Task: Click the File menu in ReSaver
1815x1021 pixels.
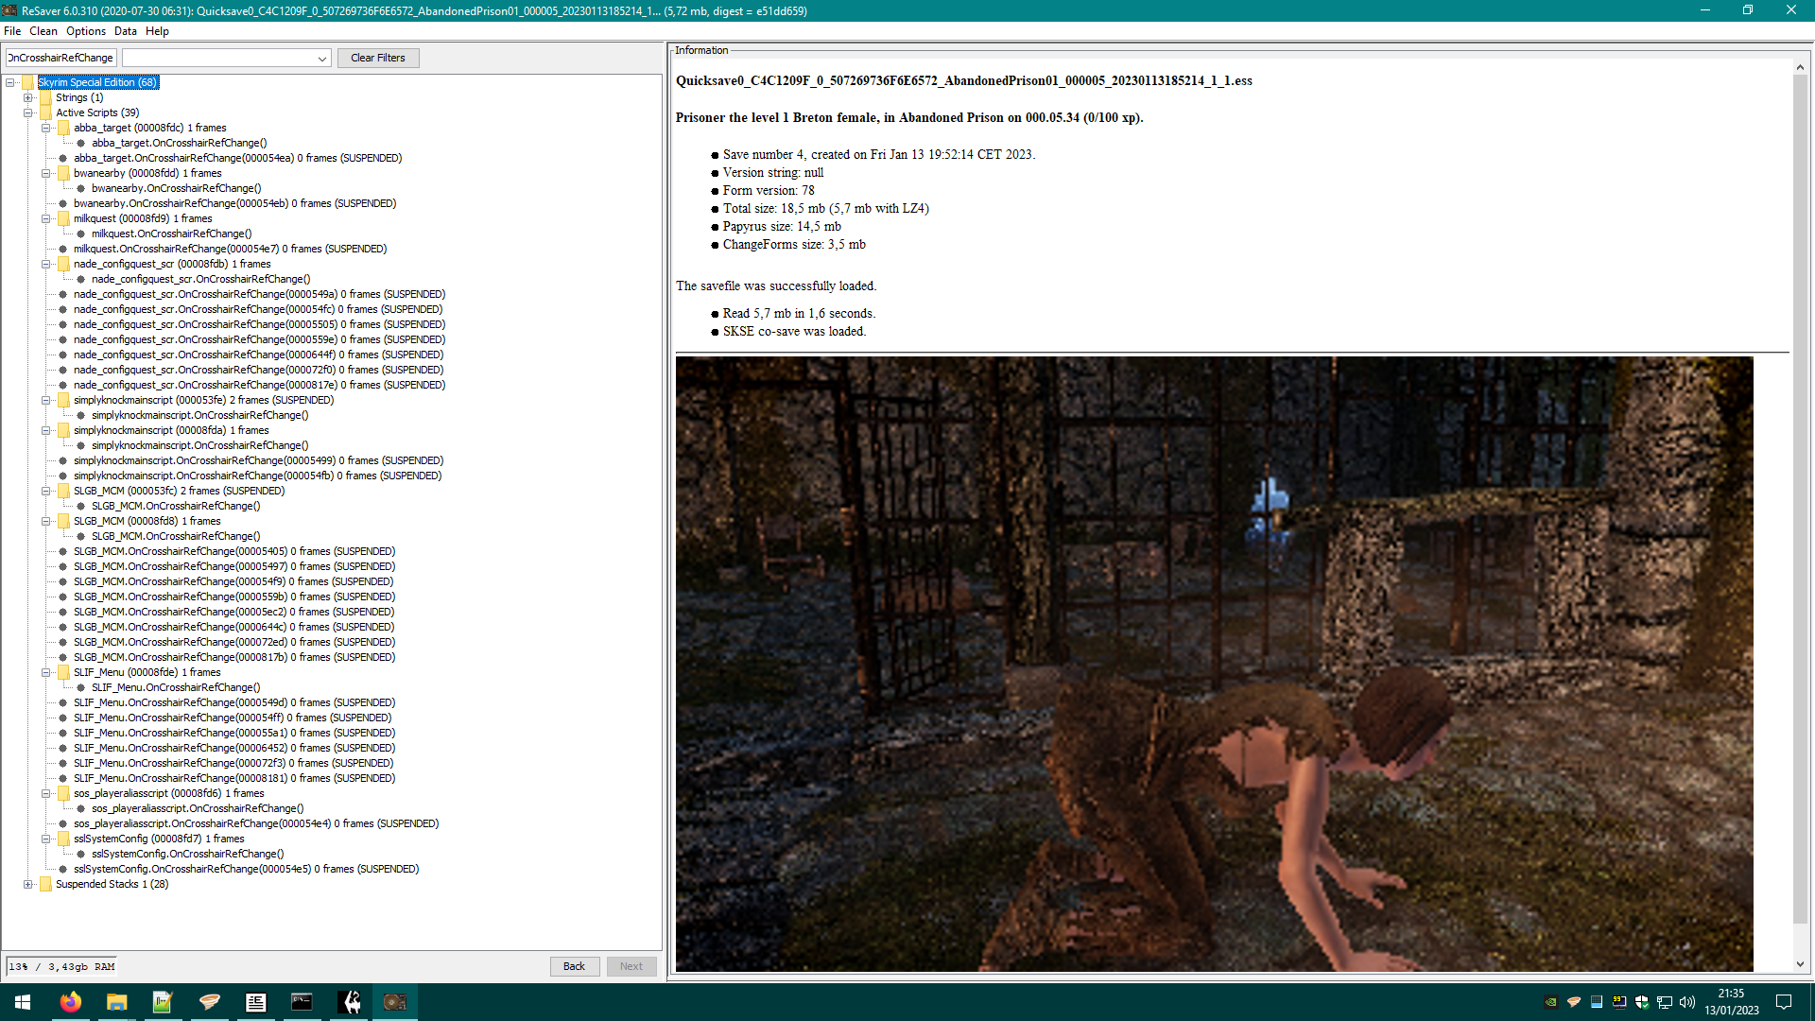Action: tap(12, 30)
